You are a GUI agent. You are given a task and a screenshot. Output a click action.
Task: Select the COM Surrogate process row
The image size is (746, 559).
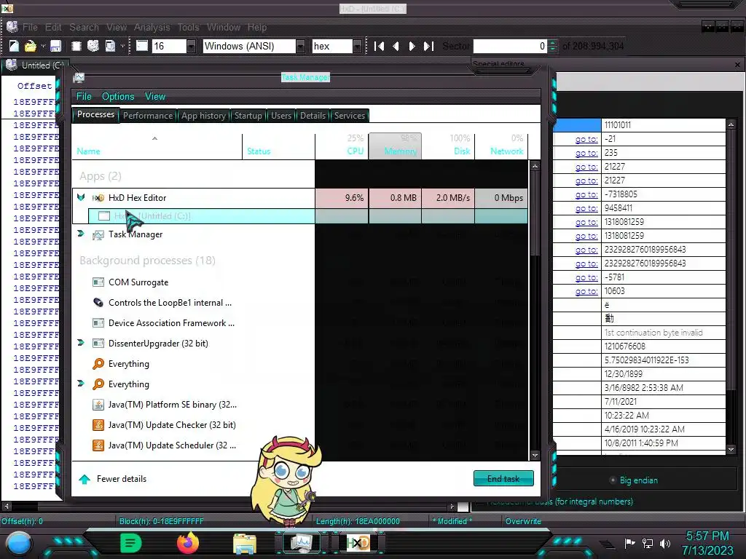[x=301, y=282]
